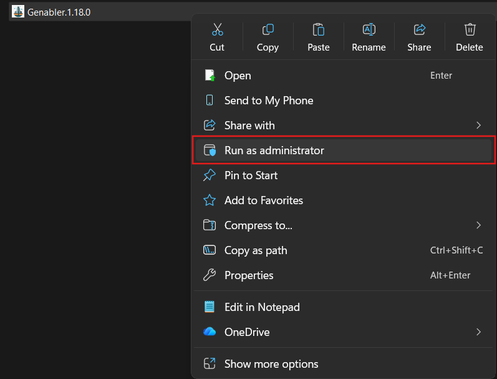Select Pin to Start
Screen dimensions: 497x379
251,175
